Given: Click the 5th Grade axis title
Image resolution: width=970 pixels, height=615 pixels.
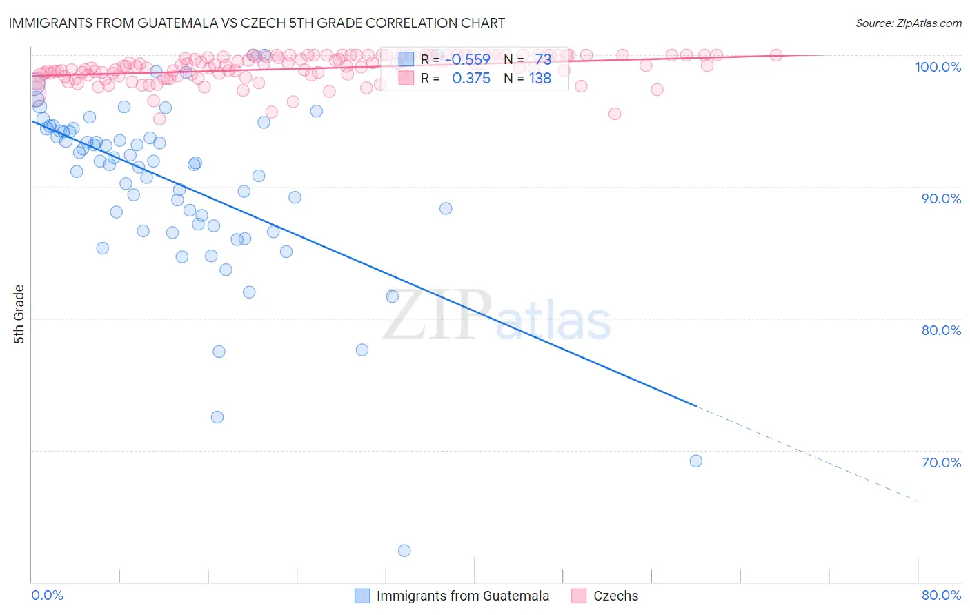Looking at the screenshot, I should [x=19, y=314].
